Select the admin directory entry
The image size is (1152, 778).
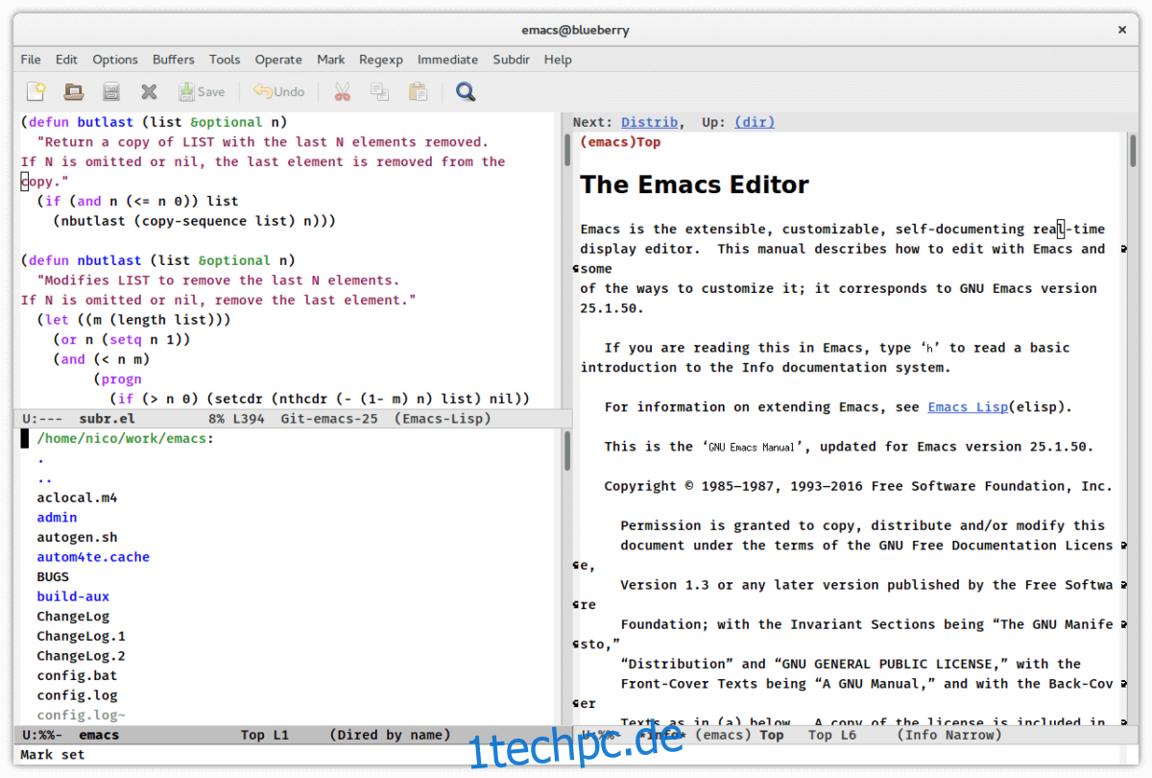[x=57, y=518]
